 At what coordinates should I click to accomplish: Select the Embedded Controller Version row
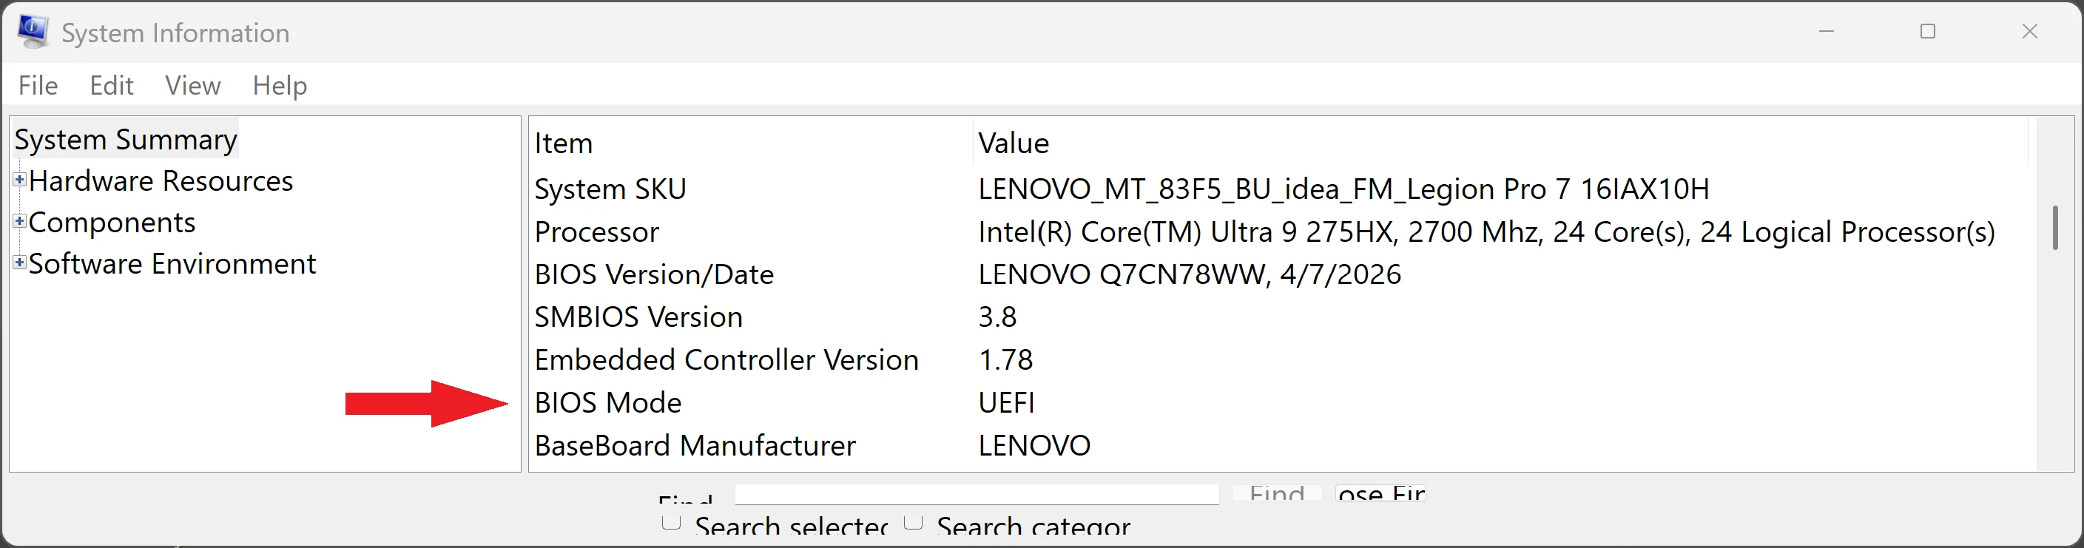tap(1281, 359)
